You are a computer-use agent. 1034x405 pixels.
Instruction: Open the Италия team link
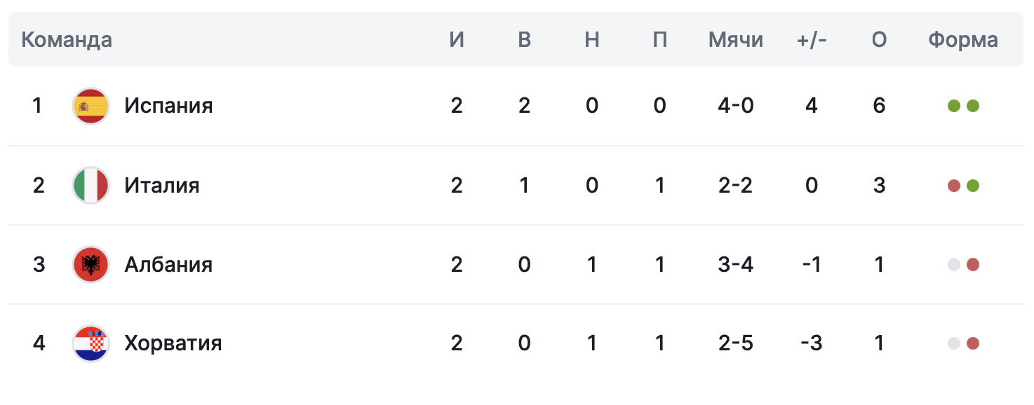(162, 185)
